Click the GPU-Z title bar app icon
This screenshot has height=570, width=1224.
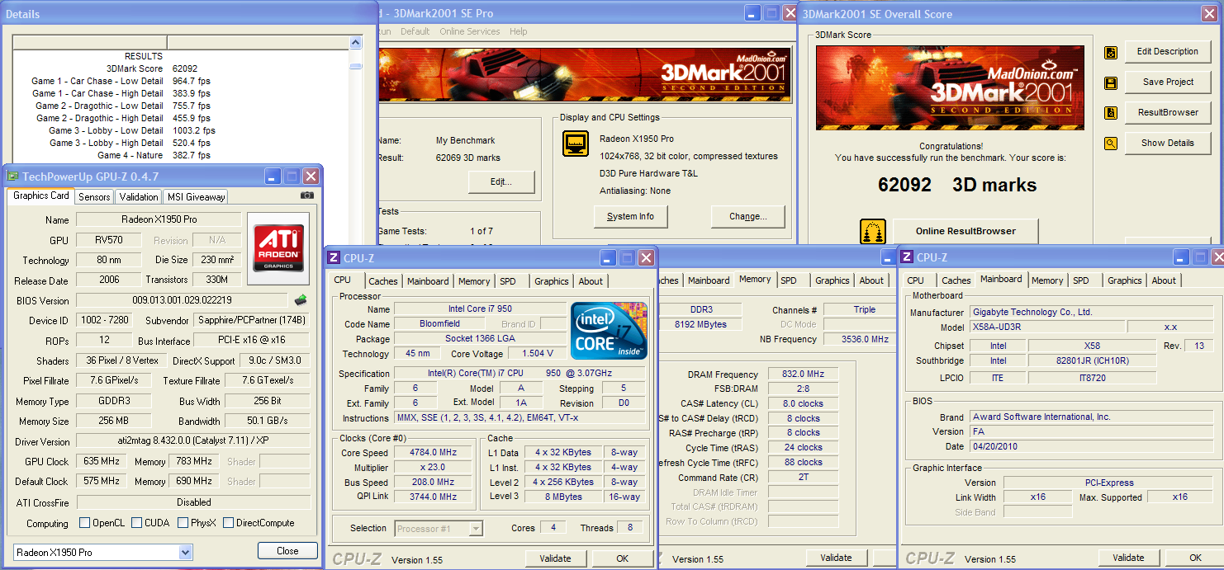[13, 176]
